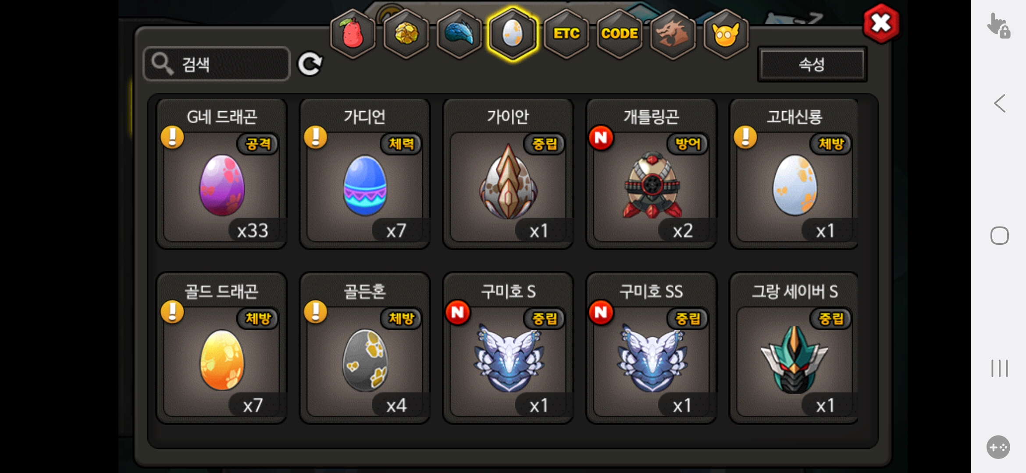Select the brown dragon head category

point(673,34)
